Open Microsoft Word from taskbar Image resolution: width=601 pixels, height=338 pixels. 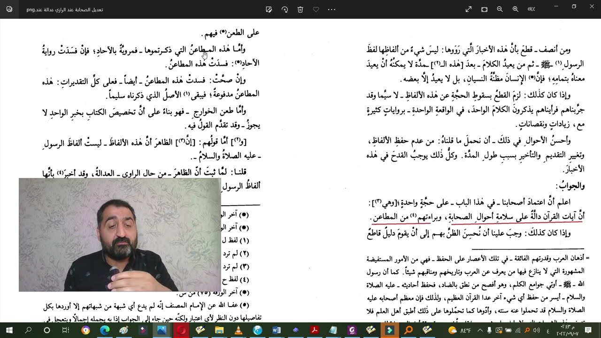coord(276,330)
